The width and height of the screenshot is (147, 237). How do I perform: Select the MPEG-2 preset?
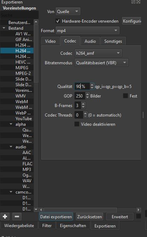click(x=17, y=73)
